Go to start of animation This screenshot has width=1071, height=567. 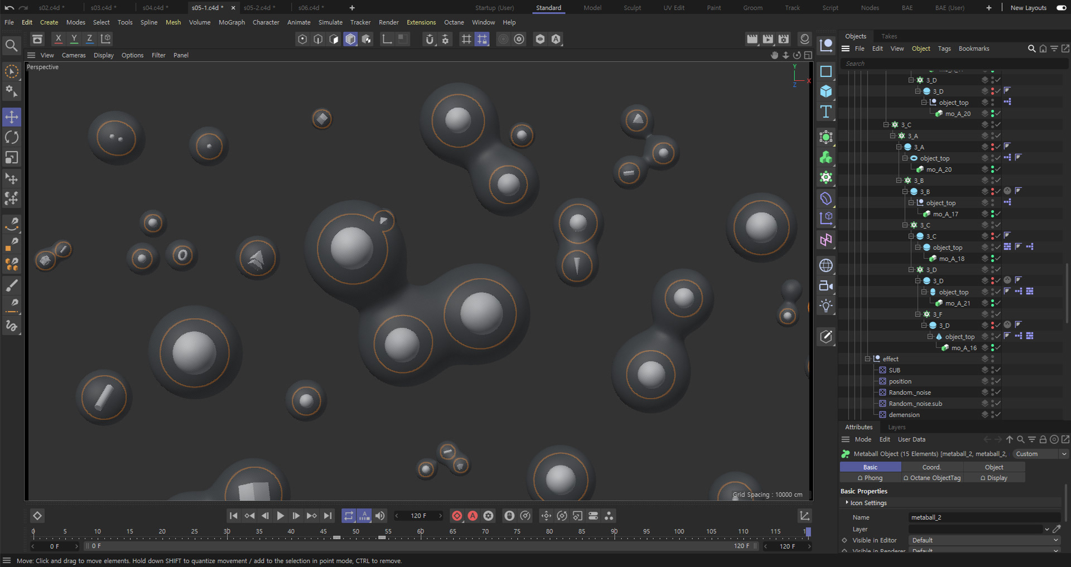coord(234,516)
